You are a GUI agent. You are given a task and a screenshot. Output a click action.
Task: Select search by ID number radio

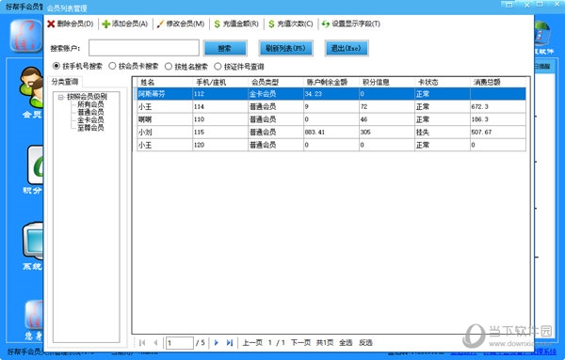[218, 66]
